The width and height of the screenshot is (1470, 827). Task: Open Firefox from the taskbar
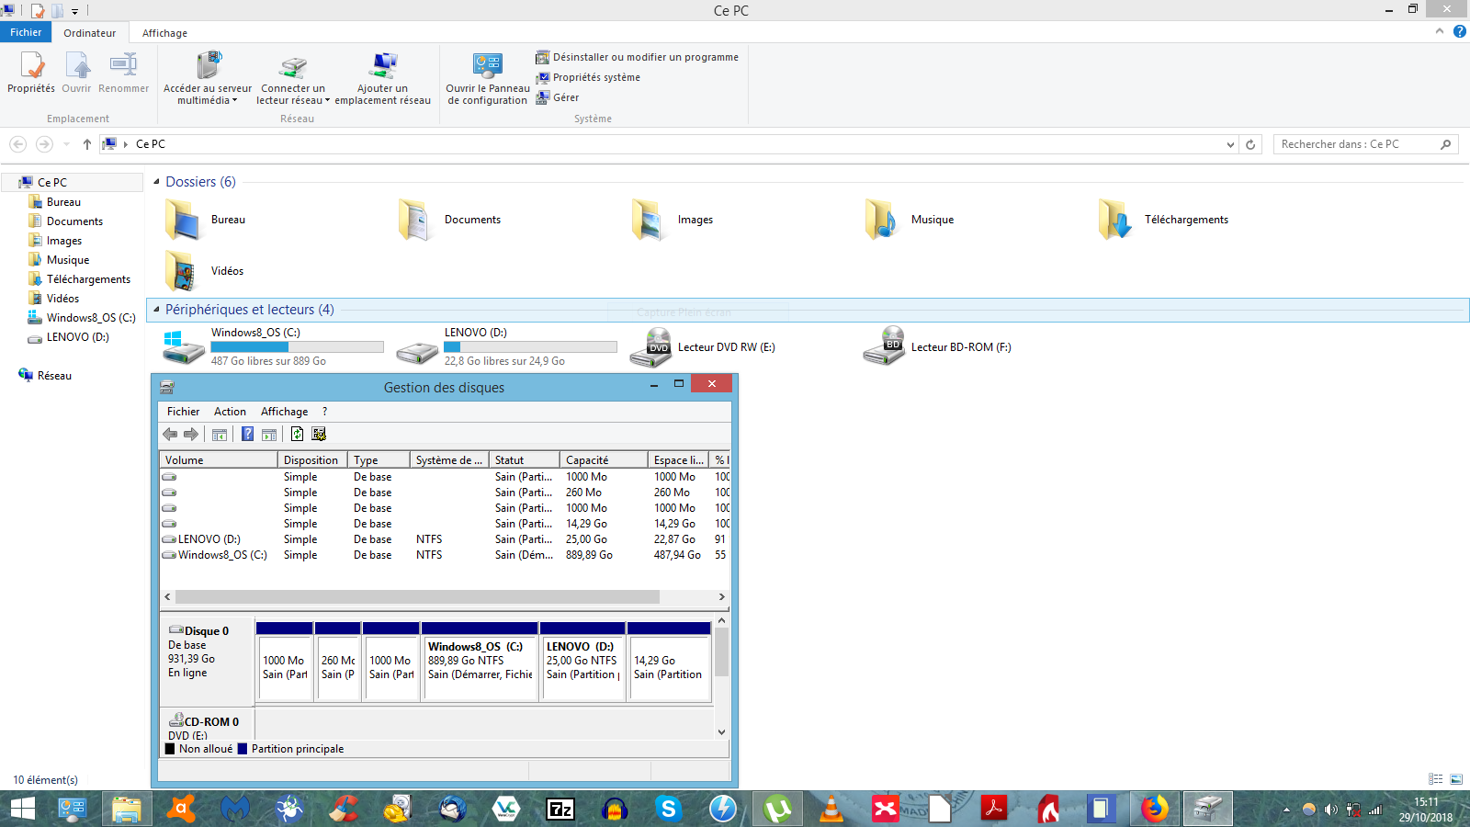(x=1154, y=809)
